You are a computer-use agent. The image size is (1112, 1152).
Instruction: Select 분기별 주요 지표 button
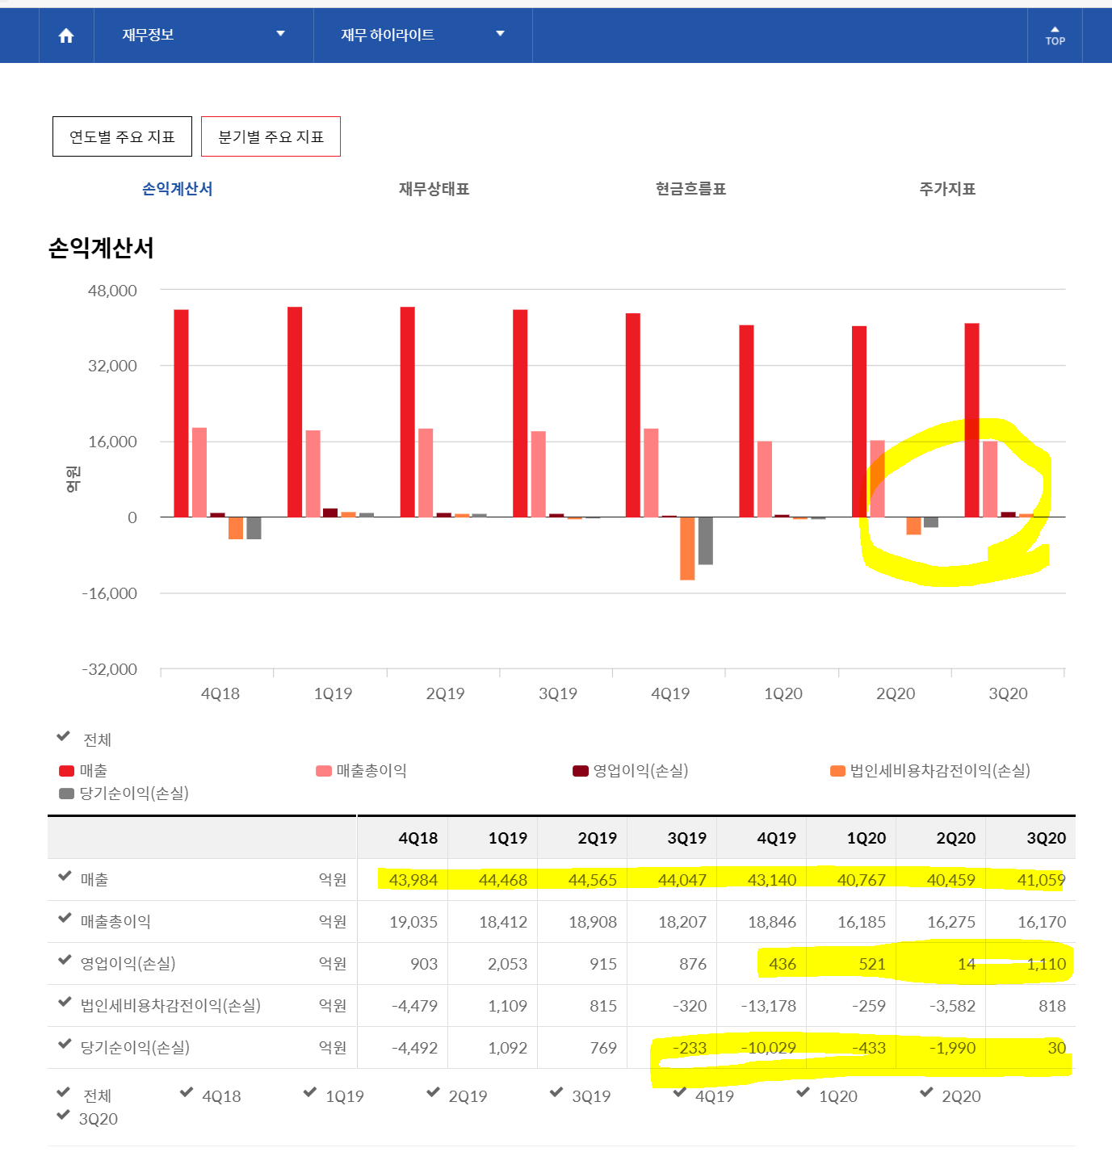[x=271, y=136]
